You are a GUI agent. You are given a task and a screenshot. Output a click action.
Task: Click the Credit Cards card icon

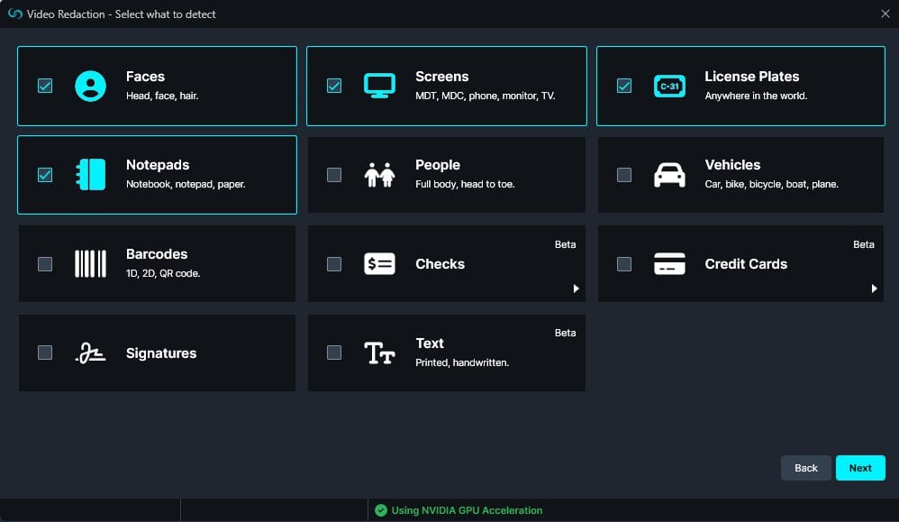tap(669, 264)
